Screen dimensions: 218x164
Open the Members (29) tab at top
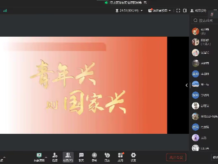198,10
